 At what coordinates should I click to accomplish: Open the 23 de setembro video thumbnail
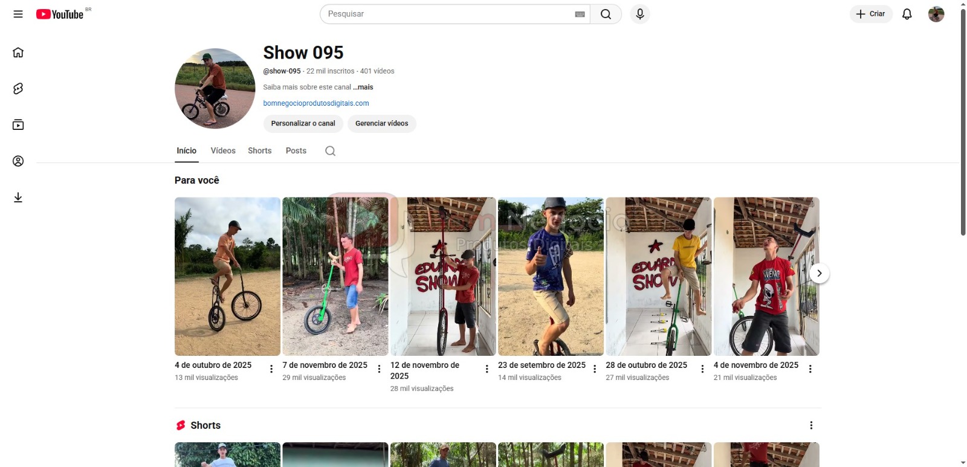(x=550, y=276)
